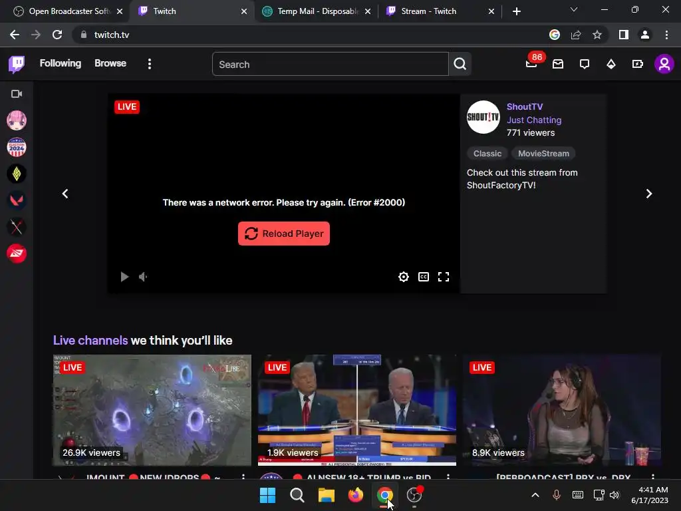The width and height of the screenshot is (681, 511).
Task: Click the camera icon in left sidebar
Action: [17, 94]
